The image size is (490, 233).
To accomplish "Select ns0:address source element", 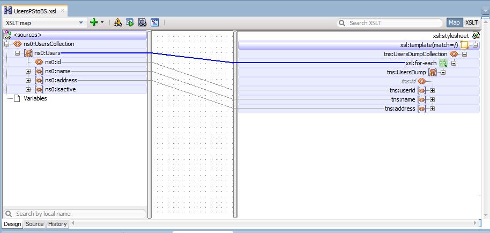I will click(x=61, y=80).
